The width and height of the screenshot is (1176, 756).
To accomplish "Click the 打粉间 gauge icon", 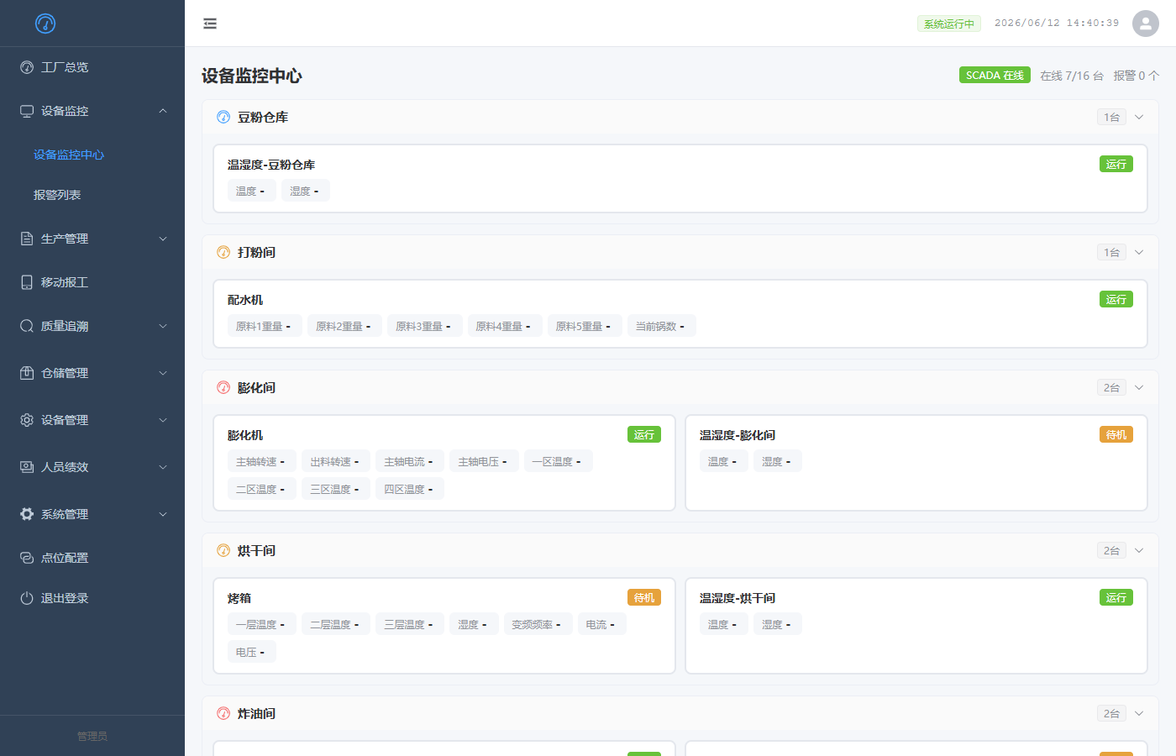I will (223, 252).
